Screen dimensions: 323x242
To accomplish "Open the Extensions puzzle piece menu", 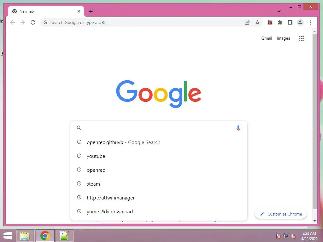I will 280,22.
